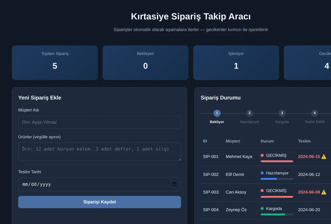Screen dimensions: 331x224
Task: Click GECİKMİŞ status in Mehmet Kaya row
Action: 276,156
